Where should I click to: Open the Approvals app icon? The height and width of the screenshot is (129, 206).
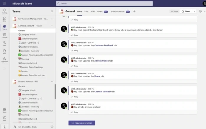click(4, 60)
